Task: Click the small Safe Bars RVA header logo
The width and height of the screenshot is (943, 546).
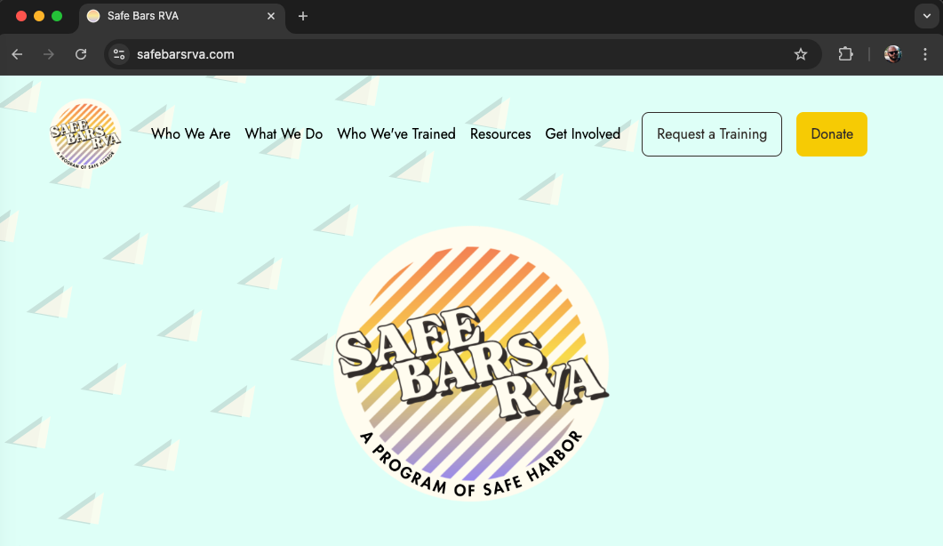Action: [x=85, y=134]
